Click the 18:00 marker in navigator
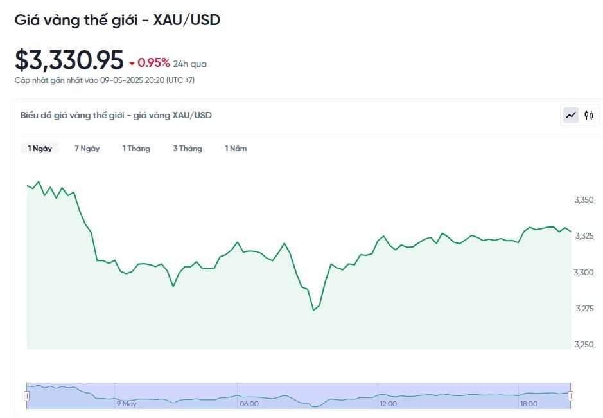 pyautogui.click(x=529, y=404)
